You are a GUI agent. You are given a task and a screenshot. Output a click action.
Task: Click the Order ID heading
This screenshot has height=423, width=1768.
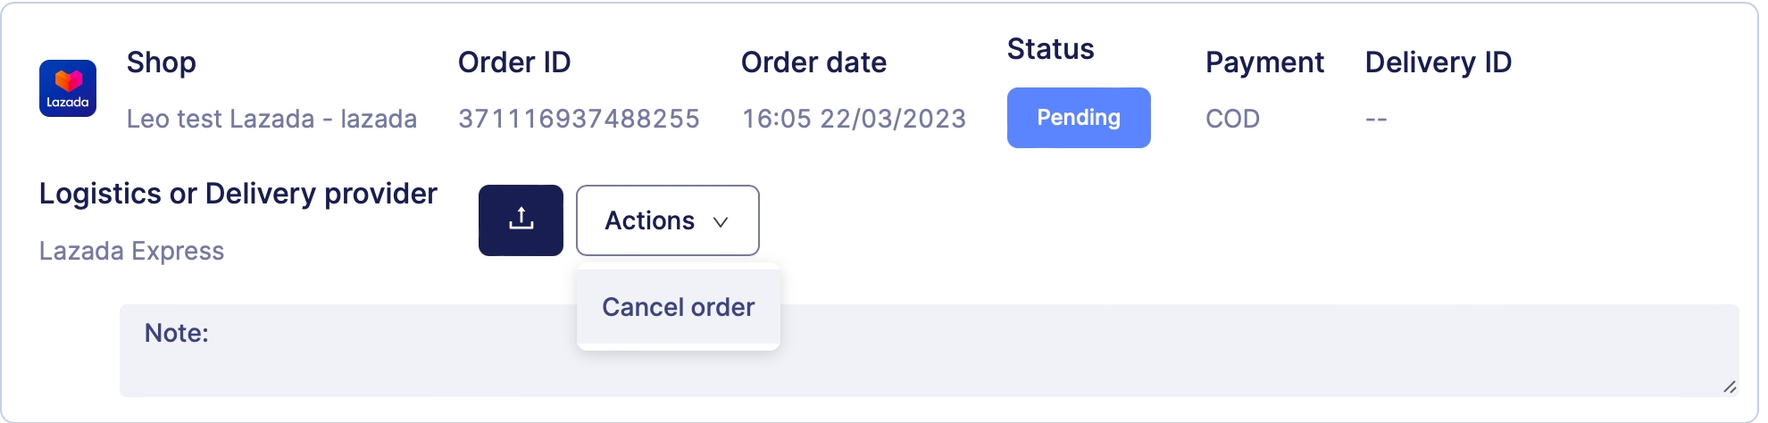tap(514, 62)
